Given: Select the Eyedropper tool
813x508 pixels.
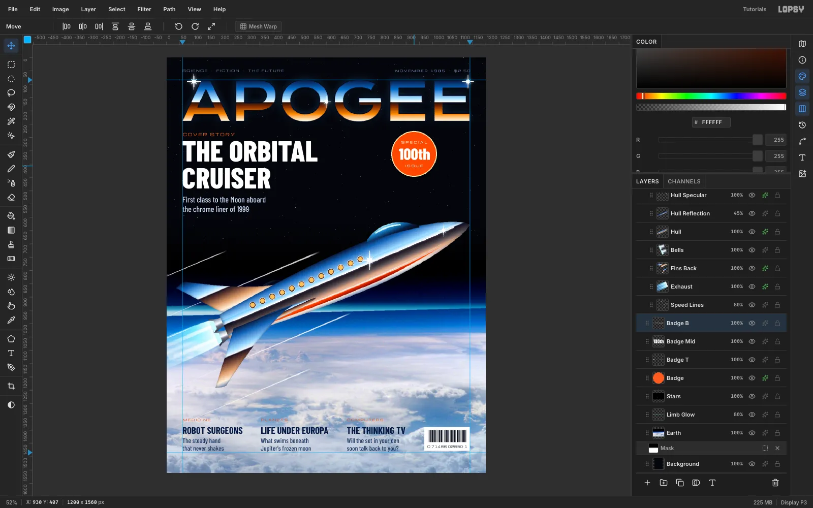Looking at the screenshot, I should 11,320.
